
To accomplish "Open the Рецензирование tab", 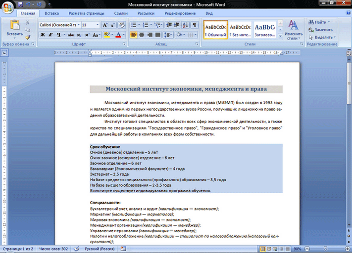I will point(180,13).
